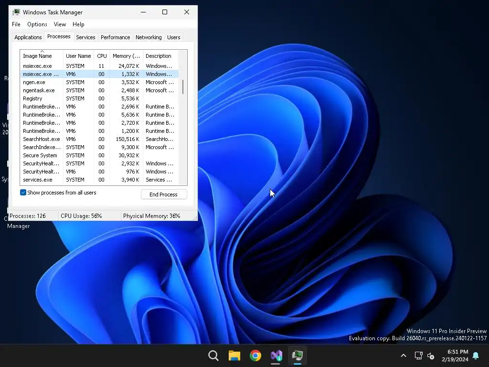The width and height of the screenshot is (489, 367).
Task: Select the Processes tab
Action: pos(59,36)
